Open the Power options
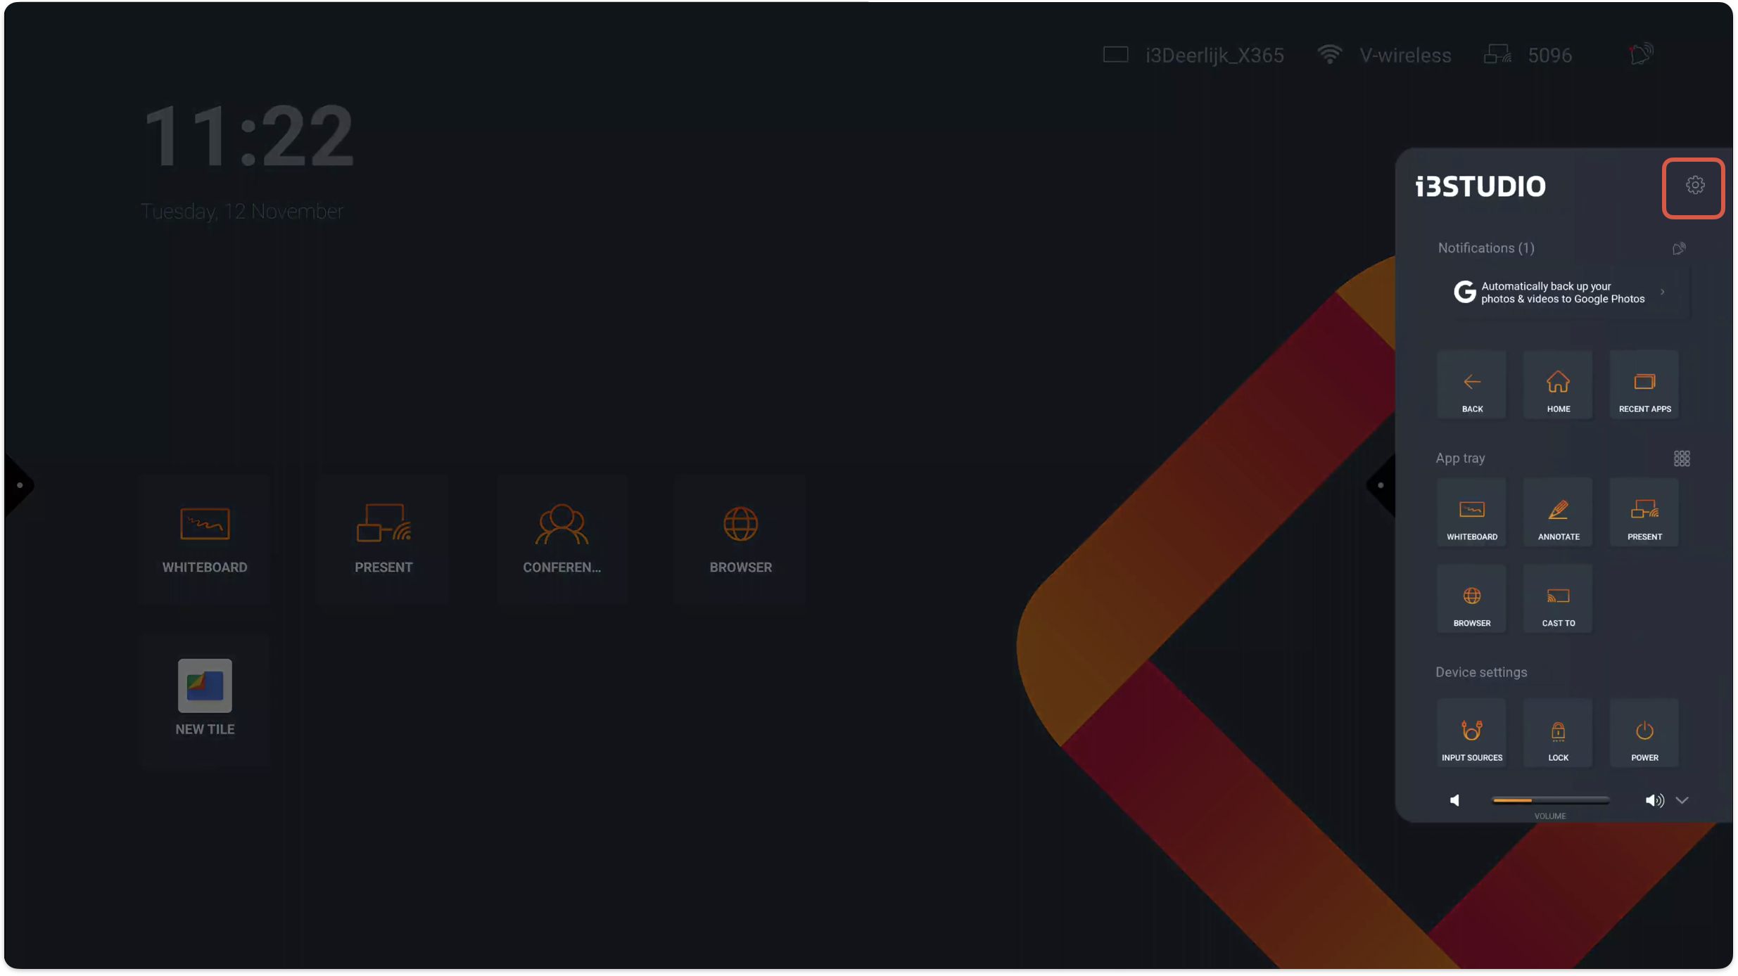1738x976 pixels. pyautogui.click(x=1644, y=735)
